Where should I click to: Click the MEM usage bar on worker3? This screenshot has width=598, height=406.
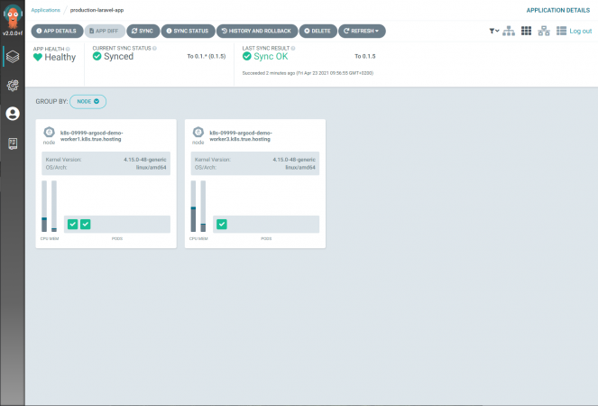[203, 207]
